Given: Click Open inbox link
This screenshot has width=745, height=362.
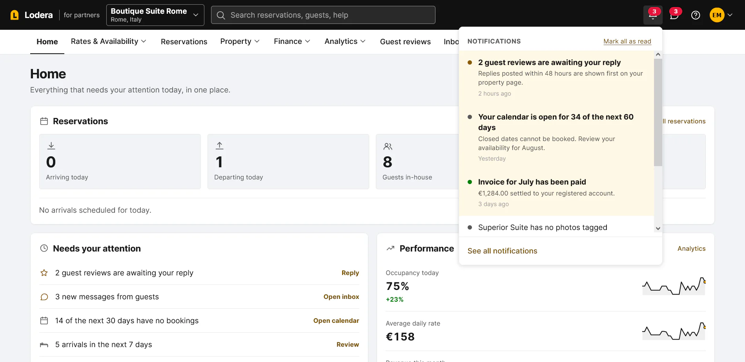Looking at the screenshot, I should [341, 297].
